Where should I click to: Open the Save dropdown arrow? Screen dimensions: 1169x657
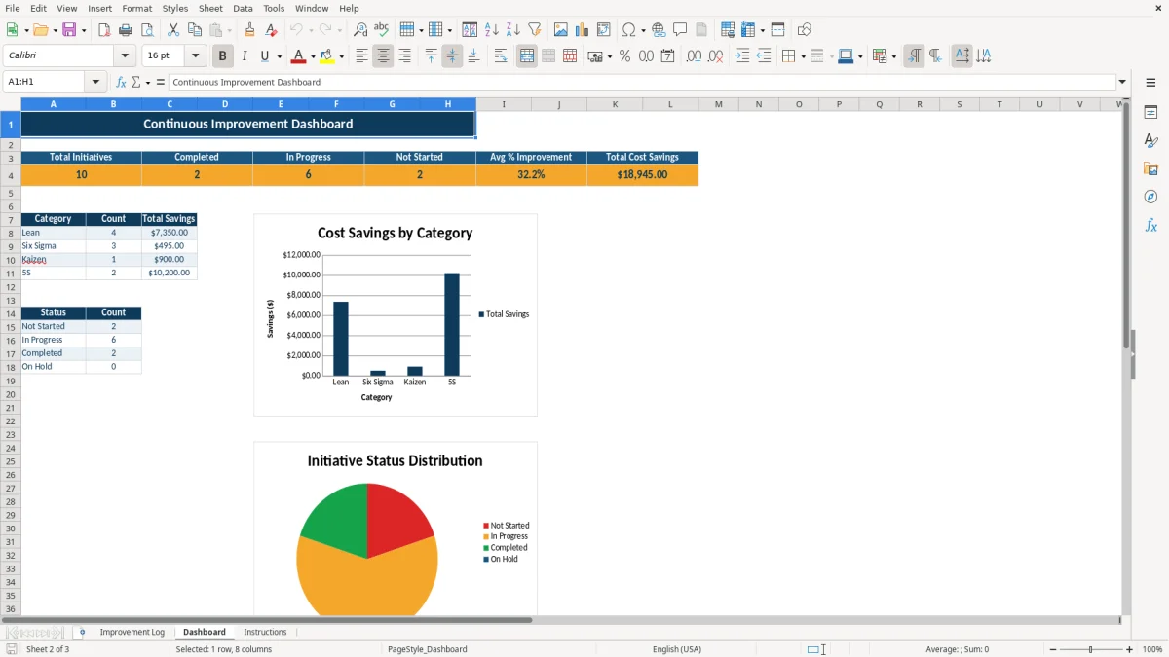[84, 30]
